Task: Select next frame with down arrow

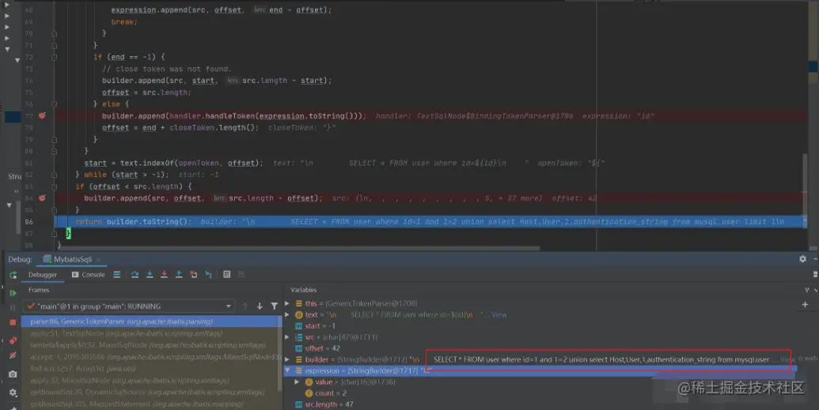Action: pyautogui.click(x=260, y=307)
